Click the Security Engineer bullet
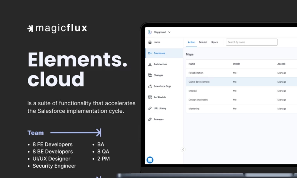 tap(54, 166)
